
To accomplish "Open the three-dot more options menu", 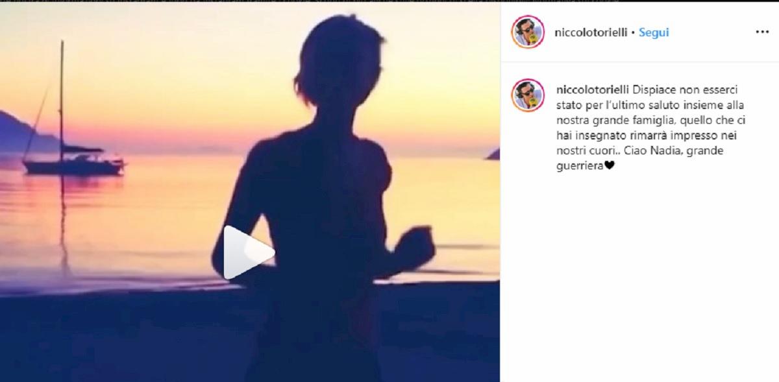I will [761, 32].
